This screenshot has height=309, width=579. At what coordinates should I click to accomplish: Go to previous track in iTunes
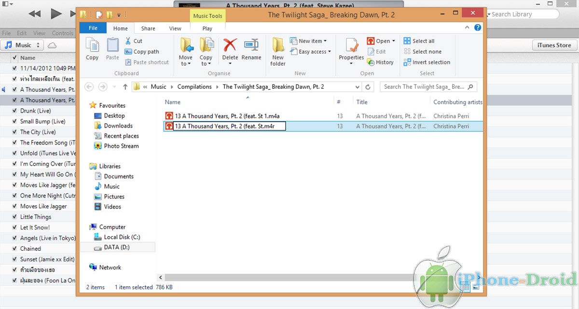[x=35, y=14]
